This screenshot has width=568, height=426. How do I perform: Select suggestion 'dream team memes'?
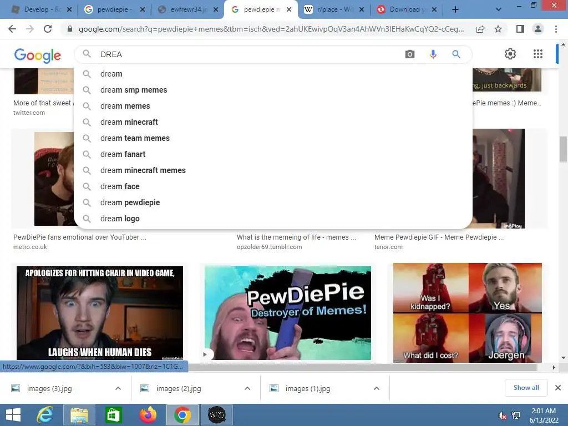(273, 138)
